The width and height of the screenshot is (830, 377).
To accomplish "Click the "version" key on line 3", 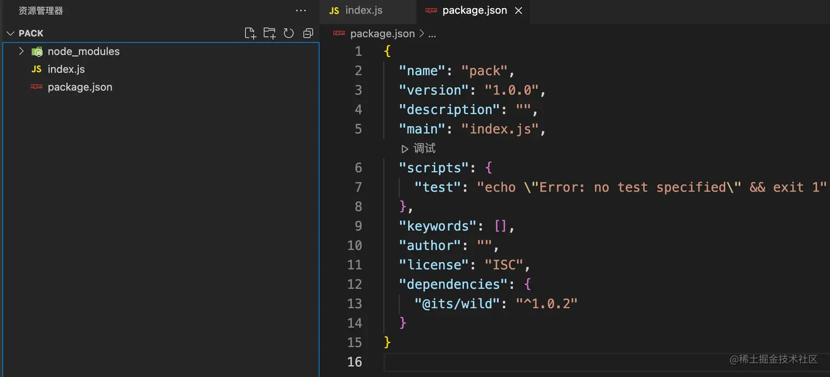I will [x=434, y=90].
